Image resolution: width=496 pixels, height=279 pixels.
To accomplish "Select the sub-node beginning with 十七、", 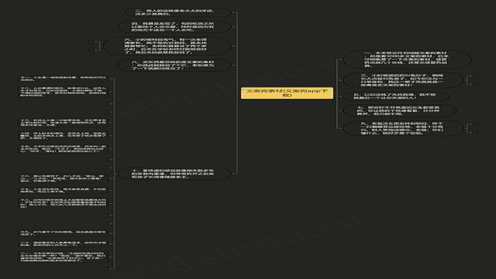I will (63, 190).
